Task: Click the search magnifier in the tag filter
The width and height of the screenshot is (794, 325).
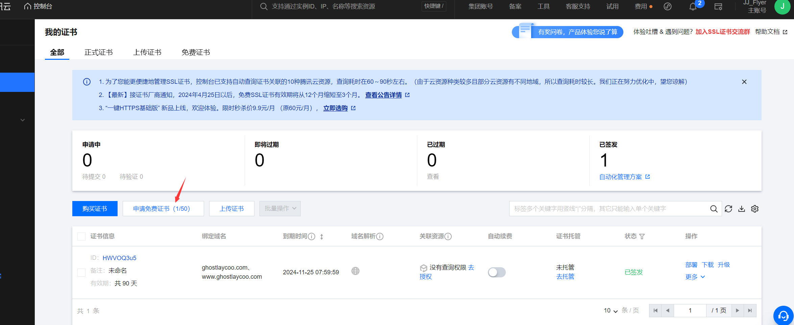Action: [x=714, y=209]
